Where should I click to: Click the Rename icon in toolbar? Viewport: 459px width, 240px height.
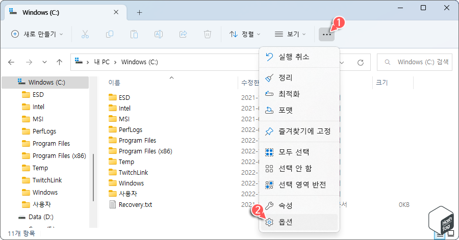tap(159, 34)
